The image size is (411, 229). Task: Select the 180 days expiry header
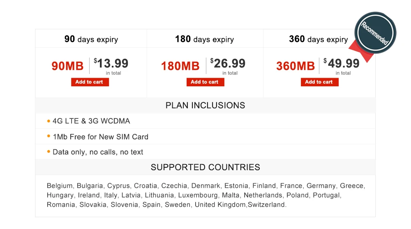tap(204, 39)
